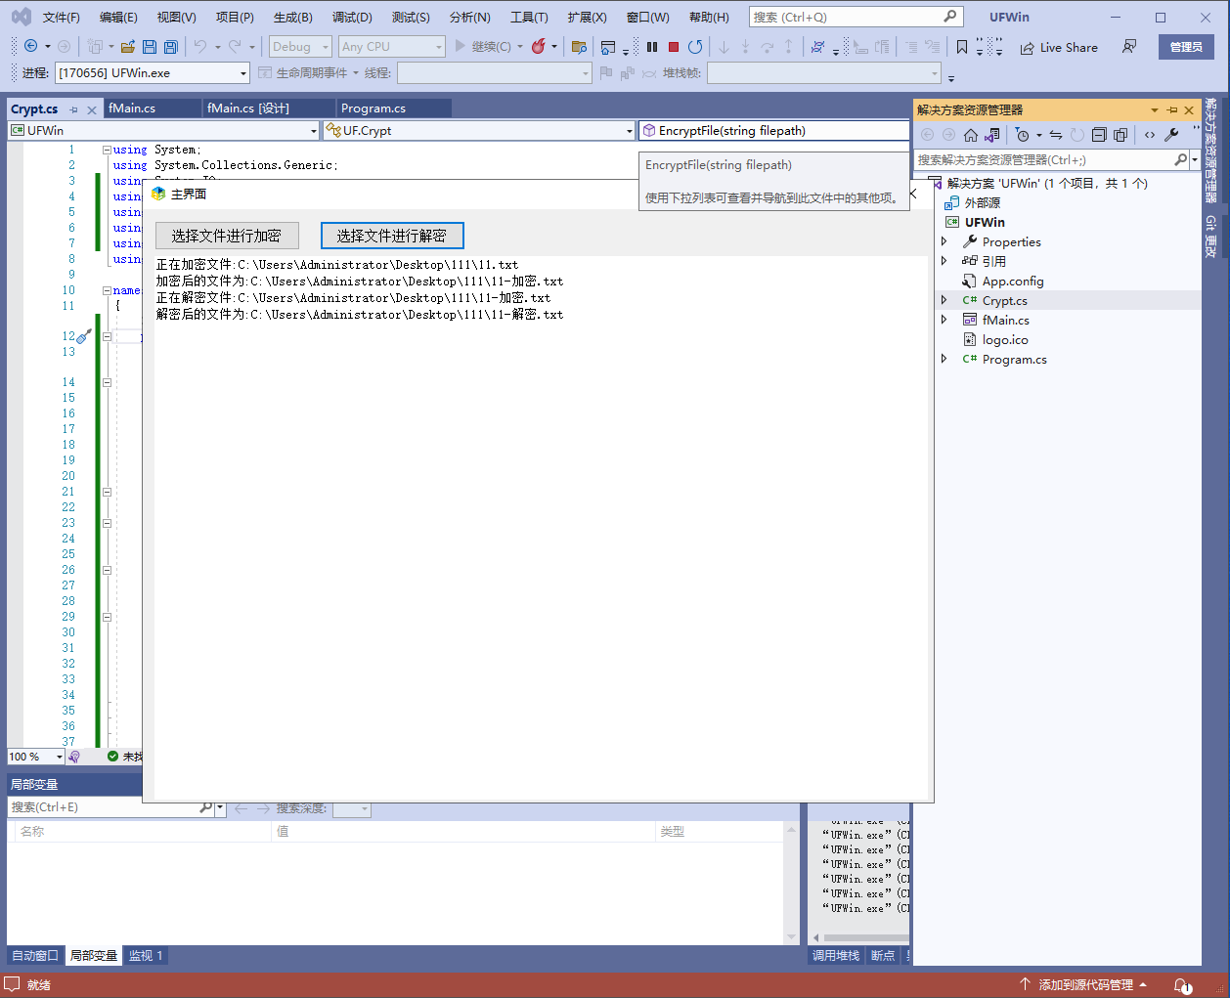Screen dimensions: 1230x998
Task: Open the EncryptFile member navigation dropdown
Action: pos(773,130)
